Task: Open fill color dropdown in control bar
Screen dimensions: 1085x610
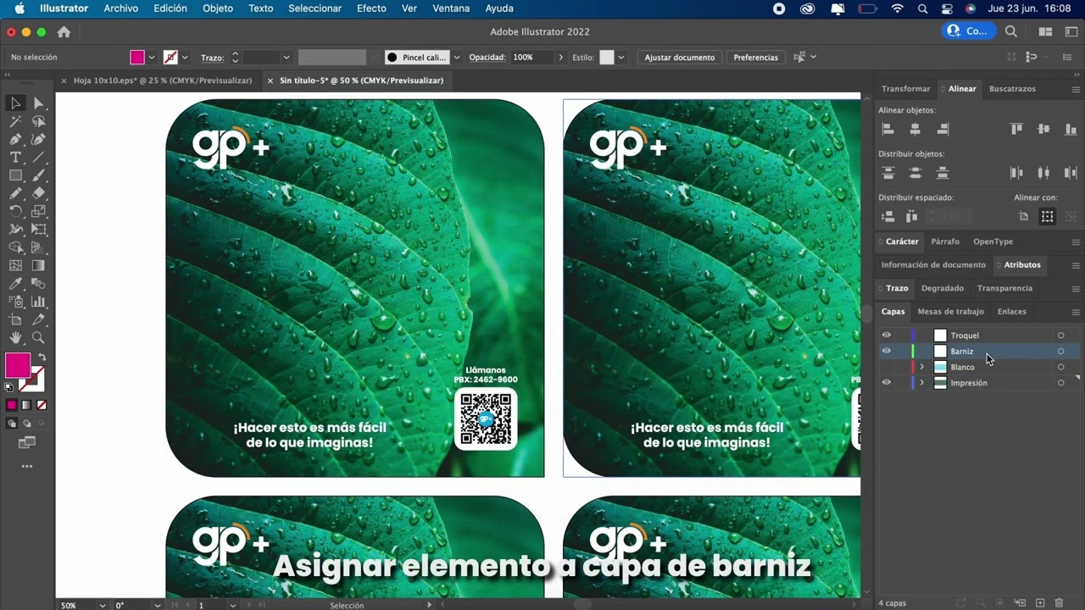Action: click(152, 58)
